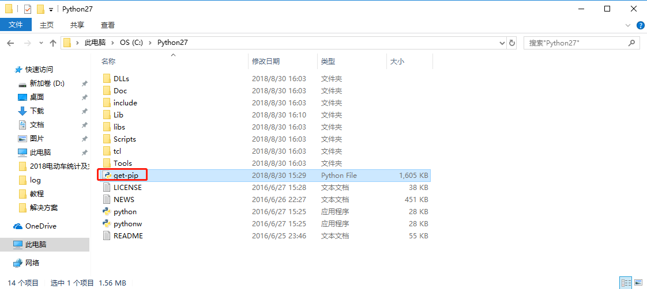Open 快速访问 in the navigation pane
Screen dimensions: 647x289
pyautogui.click(x=39, y=70)
